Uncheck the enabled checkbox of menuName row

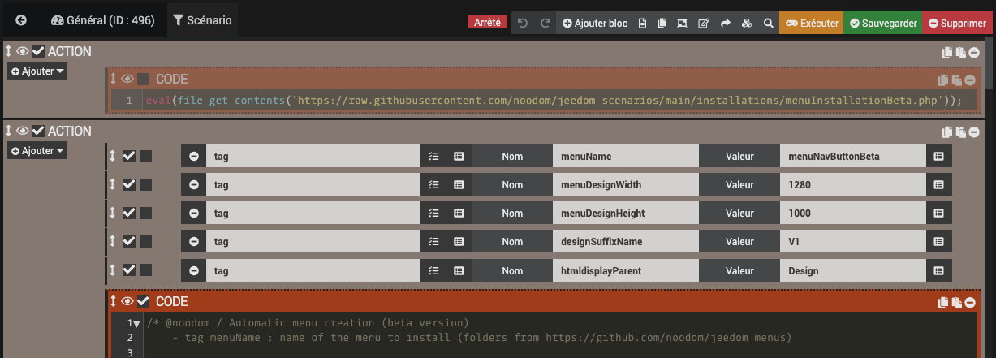[128, 157]
